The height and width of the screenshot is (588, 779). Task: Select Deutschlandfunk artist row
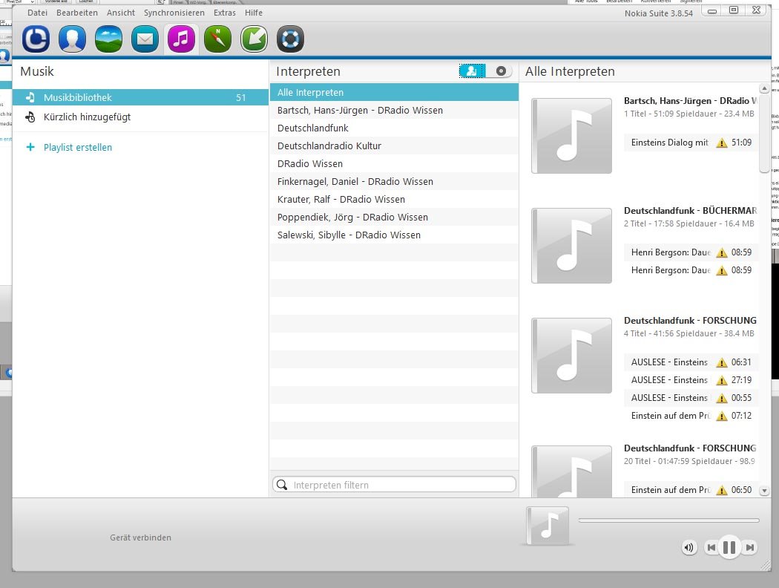point(394,128)
